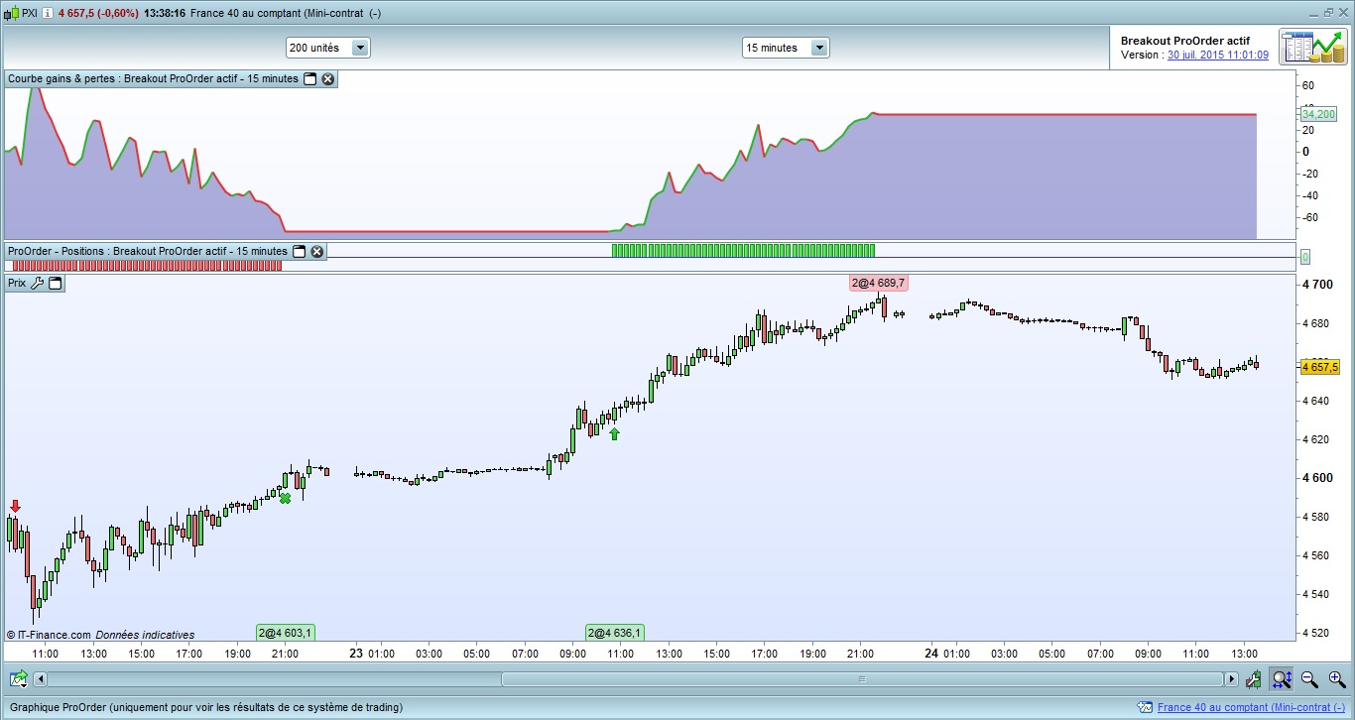
Task: Maximize the Courbe gains & pertes panel
Action: pos(309,78)
